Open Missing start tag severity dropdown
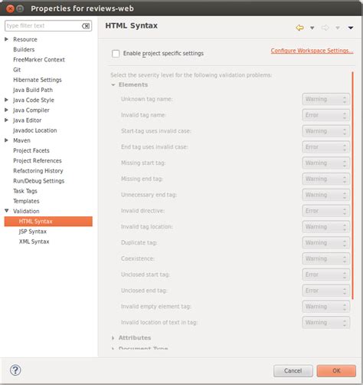Viewport: 363px width, 385px height. click(x=326, y=163)
